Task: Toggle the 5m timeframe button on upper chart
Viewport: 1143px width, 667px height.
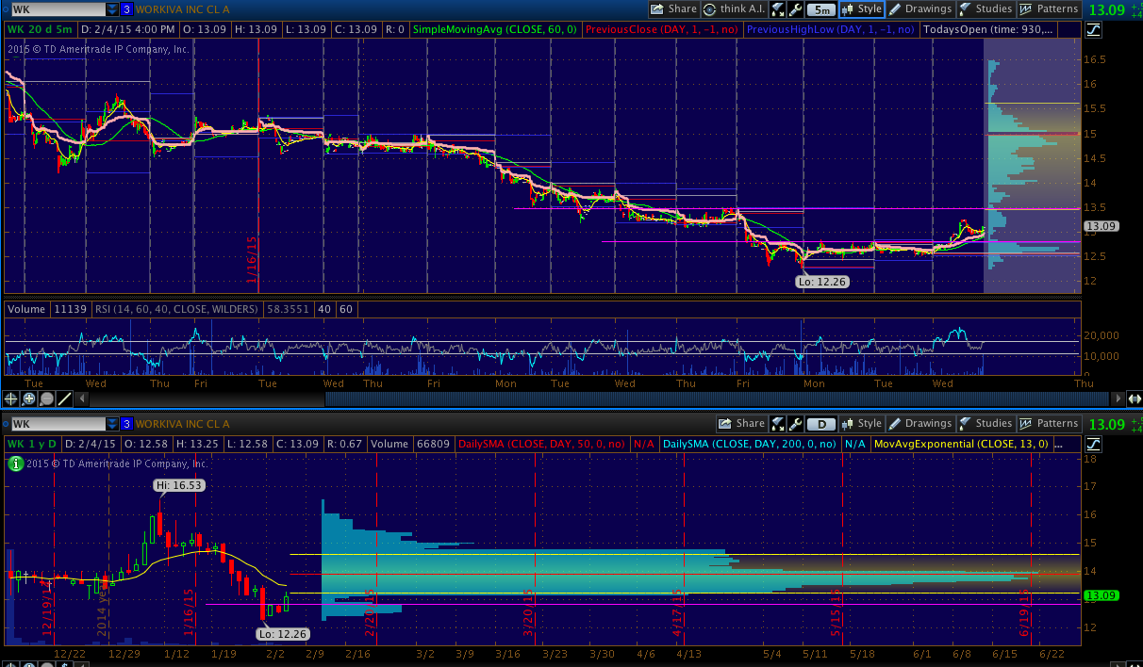Action: (821, 9)
